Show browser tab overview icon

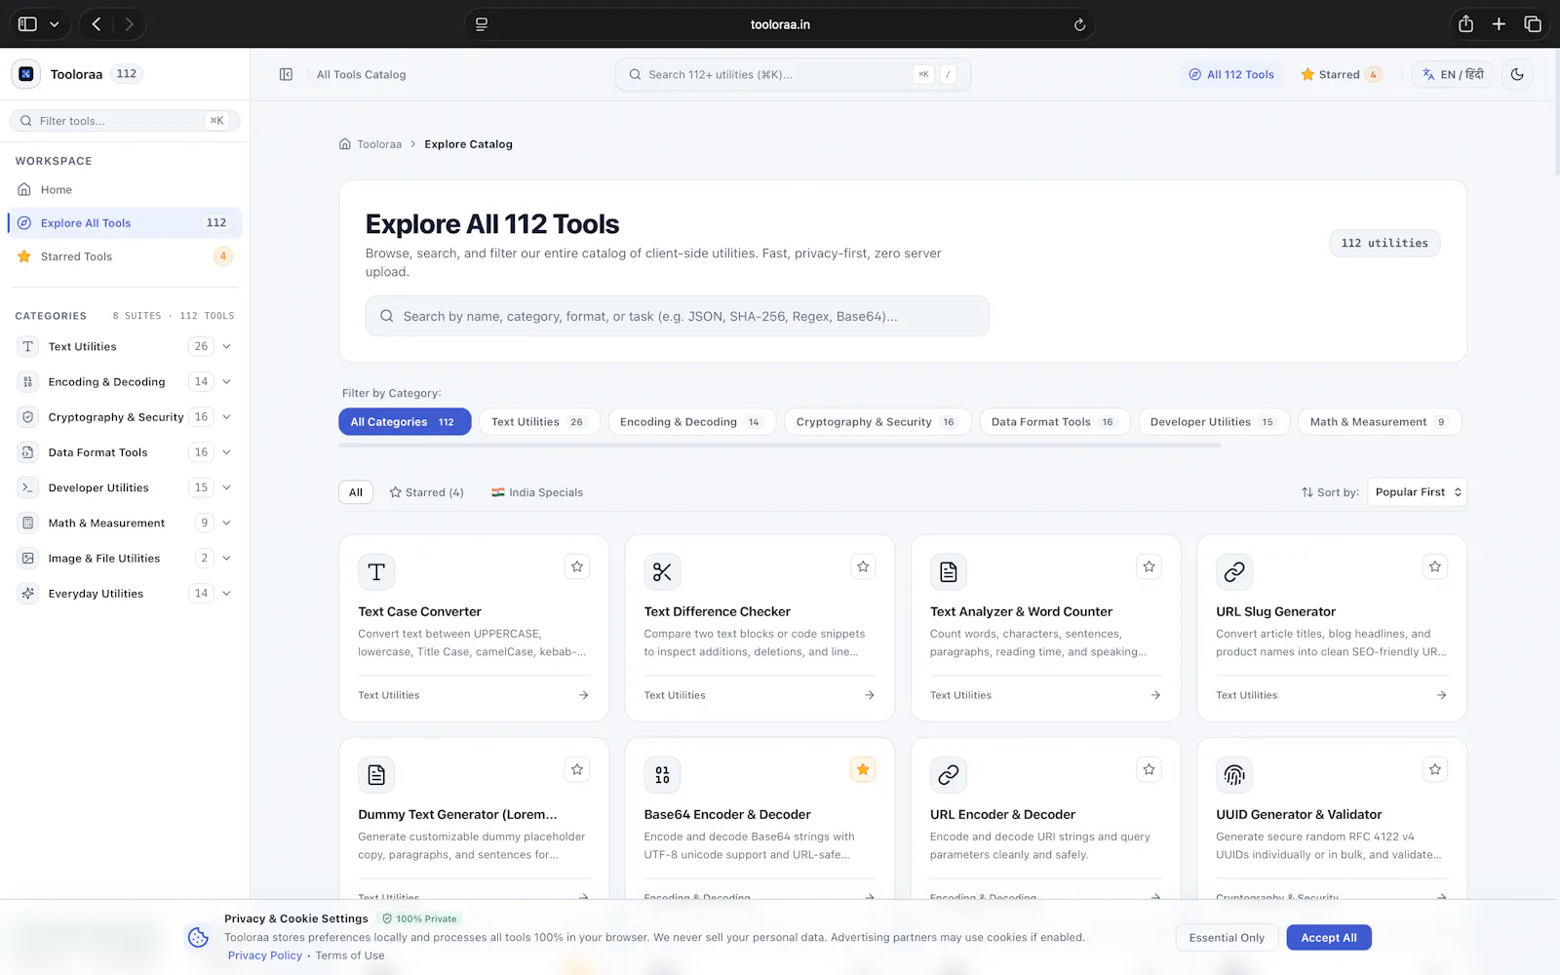(x=1533, y=24)
